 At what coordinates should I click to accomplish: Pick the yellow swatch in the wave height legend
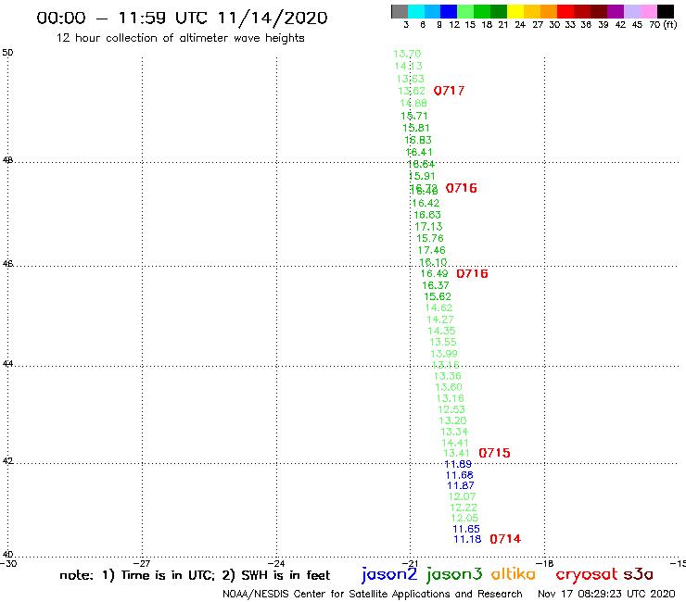515,11
